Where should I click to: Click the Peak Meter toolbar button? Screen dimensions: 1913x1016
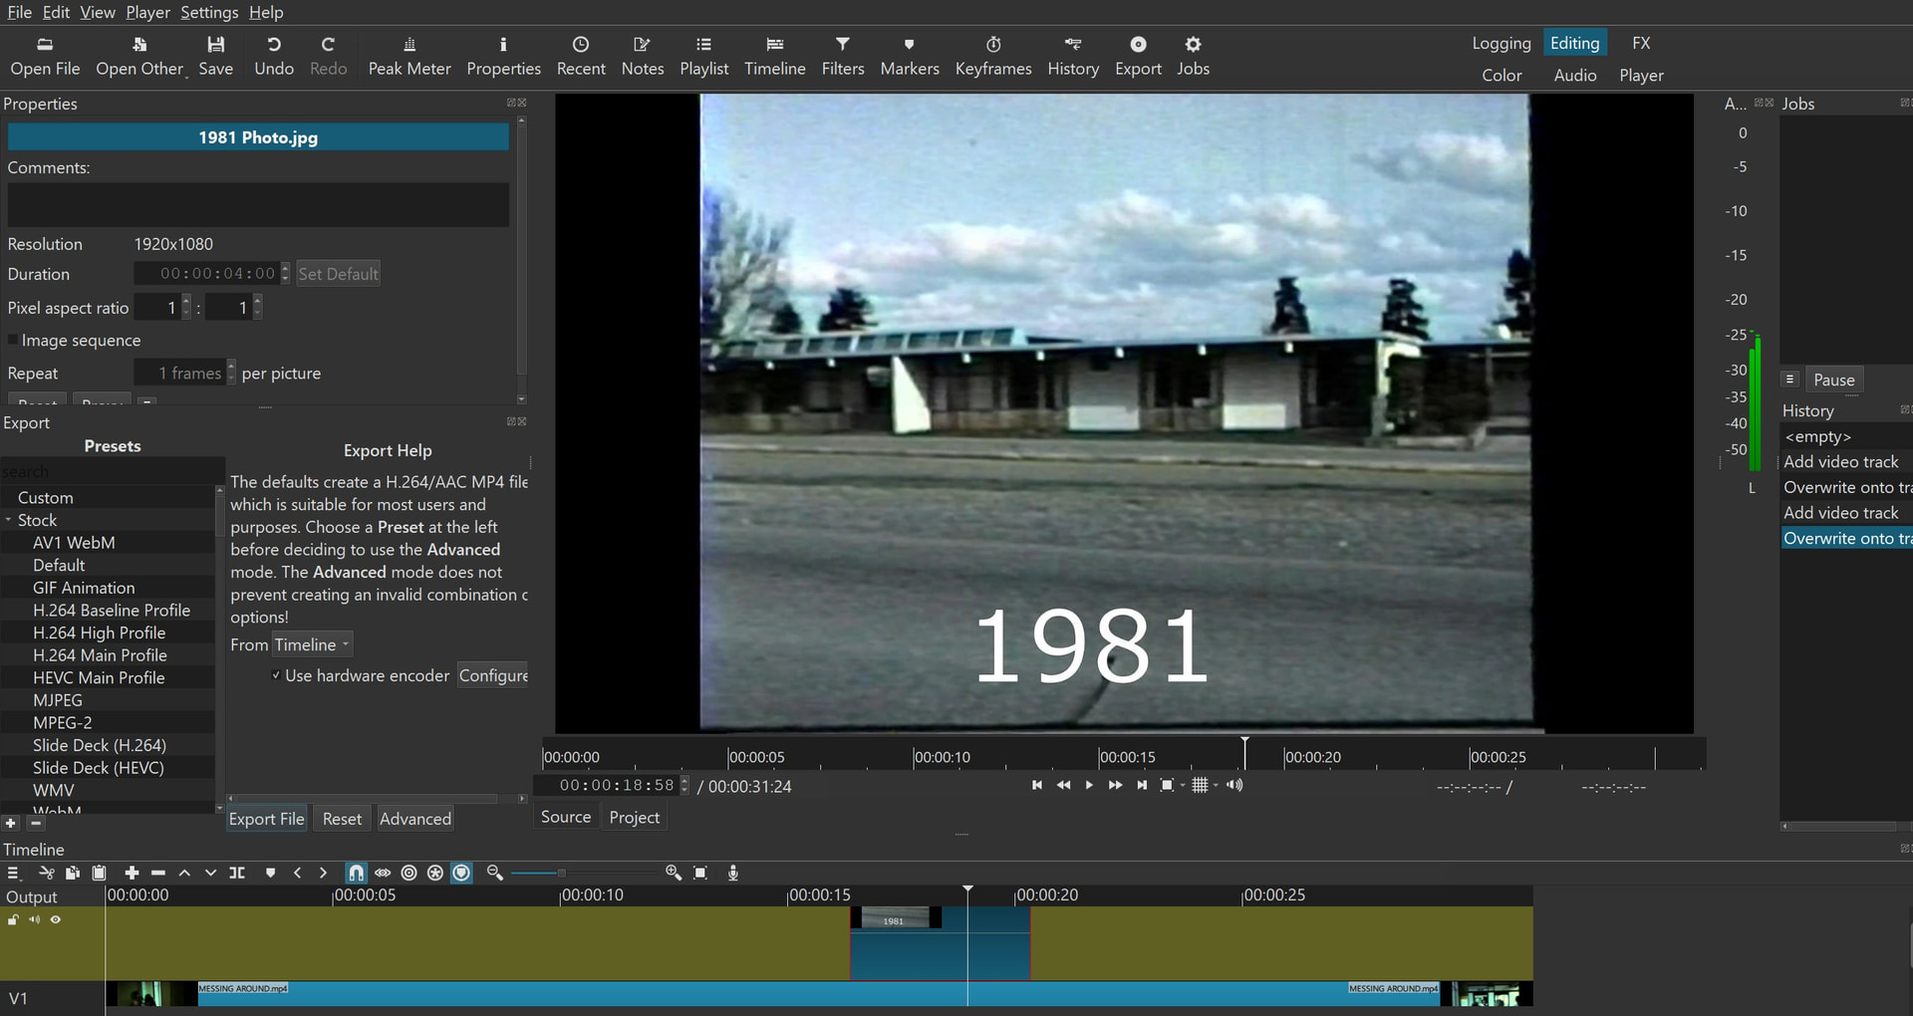410,57
